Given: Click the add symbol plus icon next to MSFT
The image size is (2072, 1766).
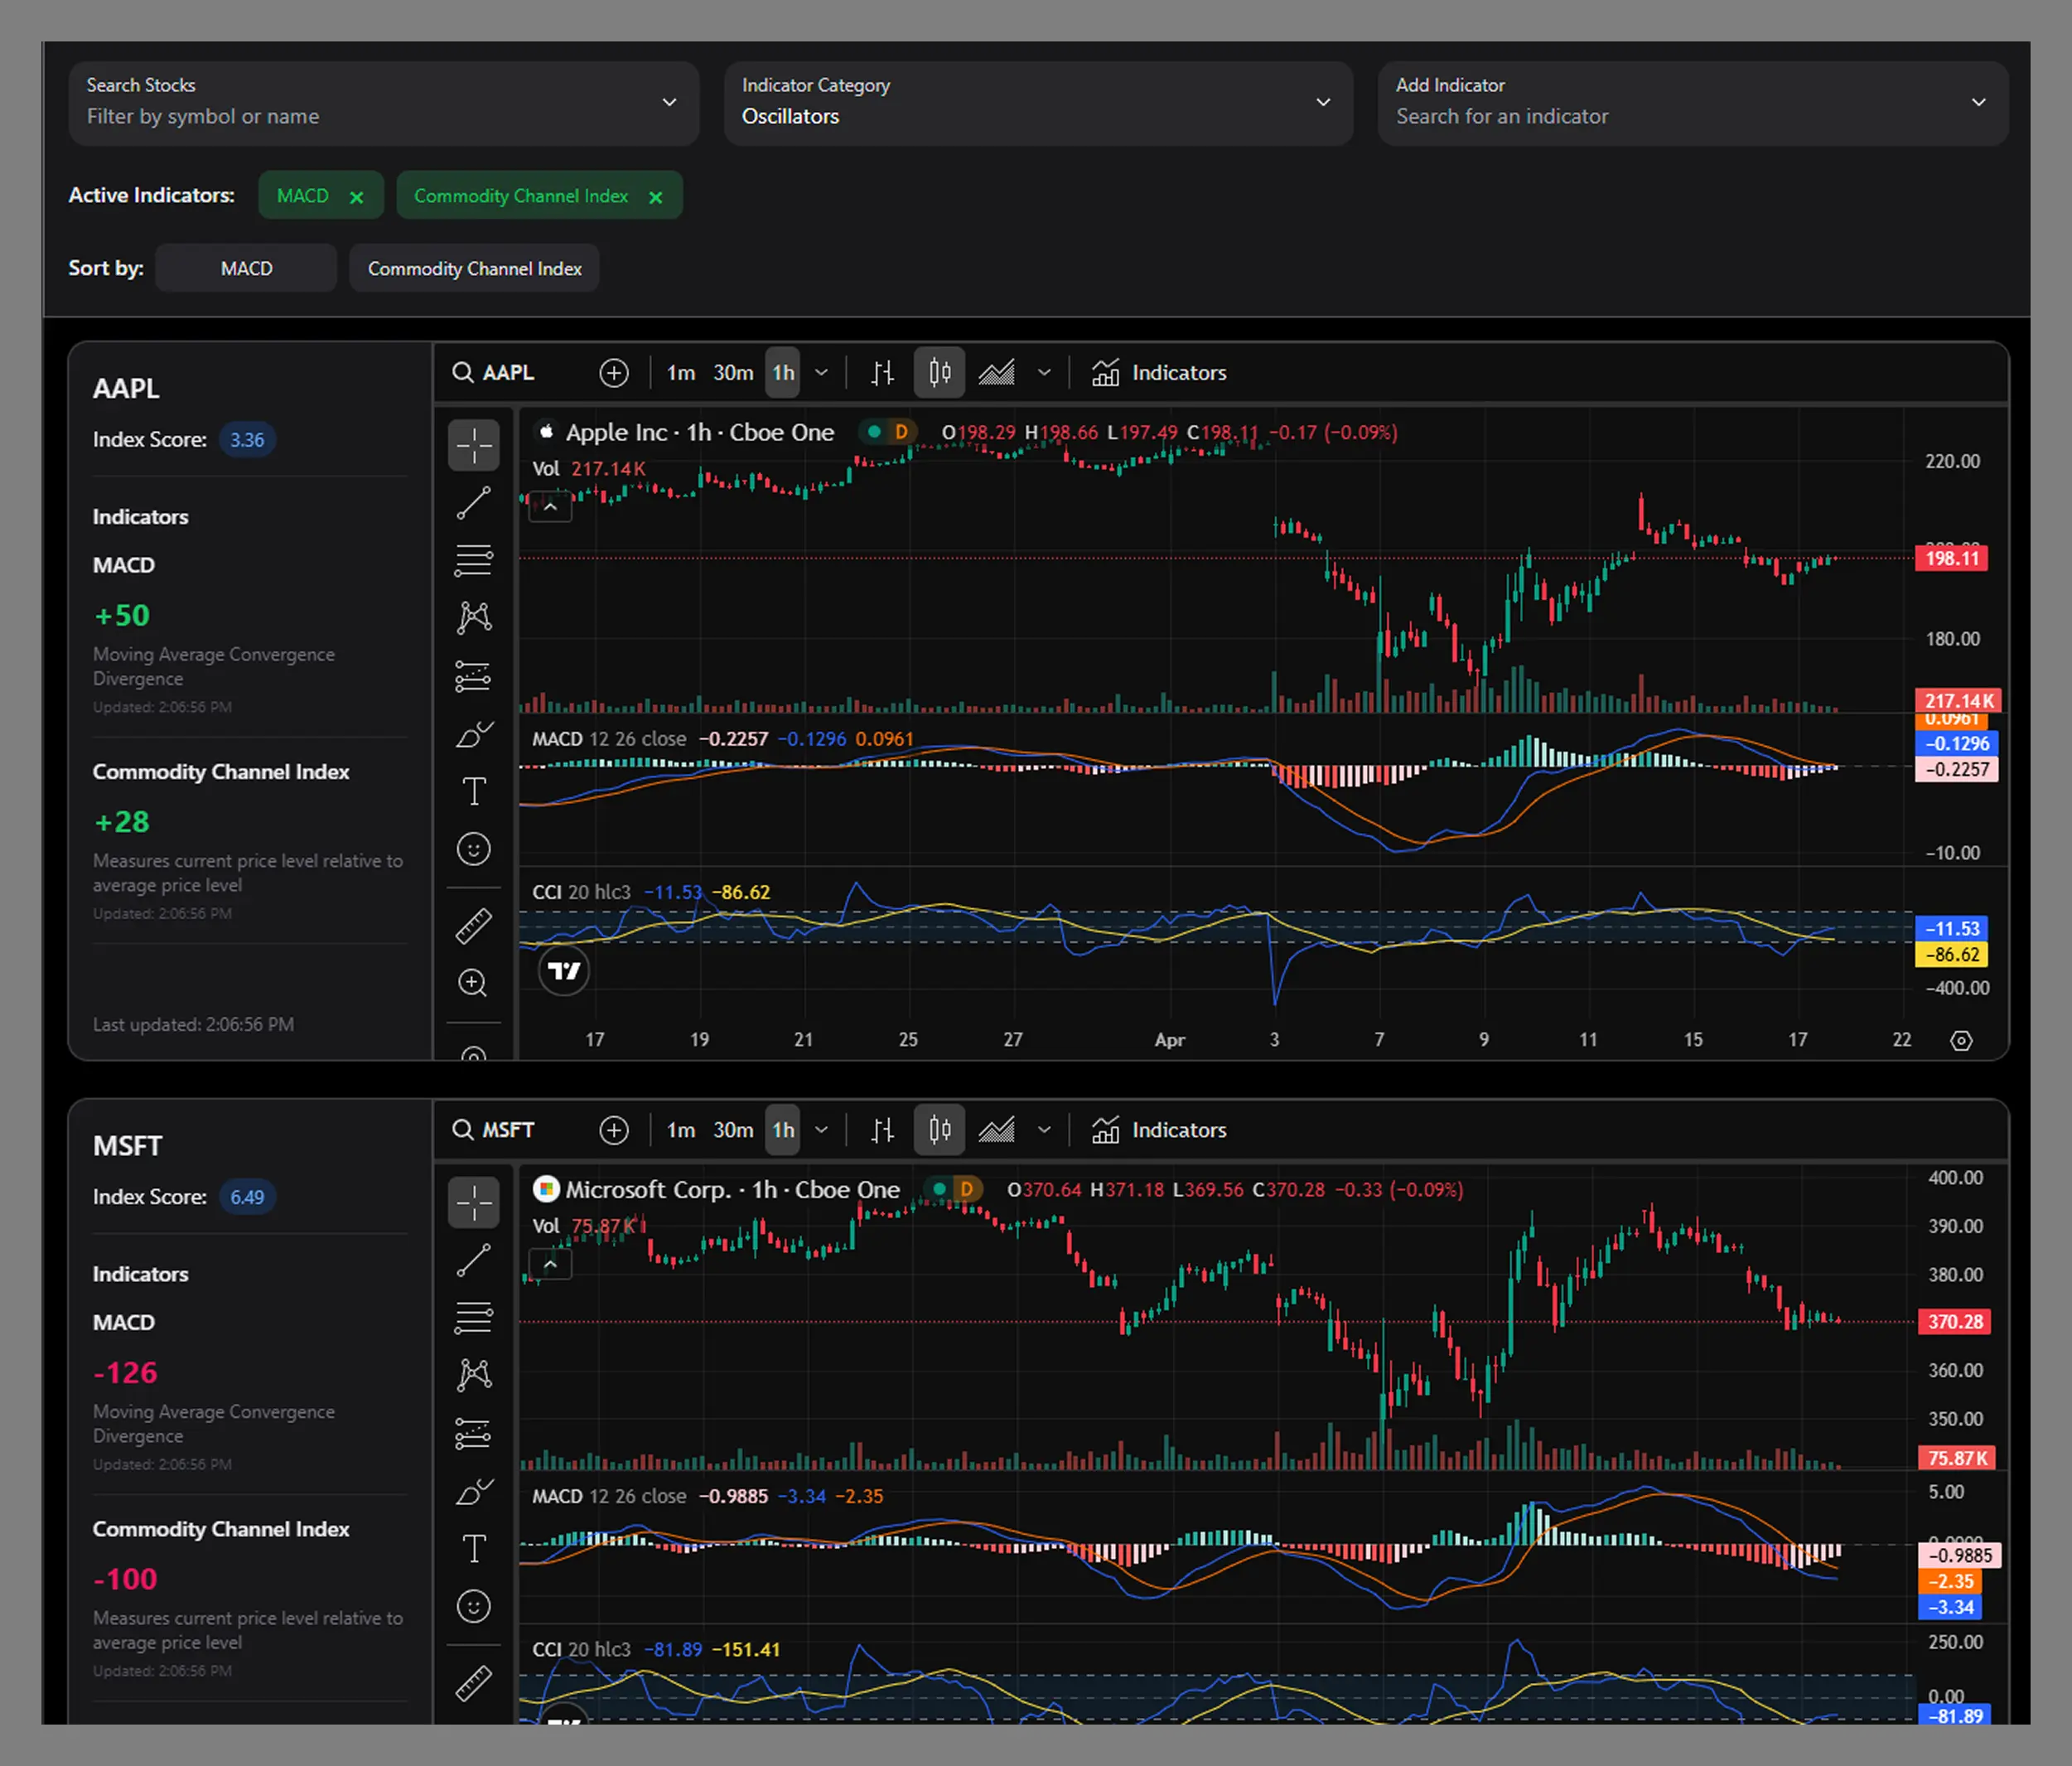Looking at the screenshot, I should coord(614,1130).
